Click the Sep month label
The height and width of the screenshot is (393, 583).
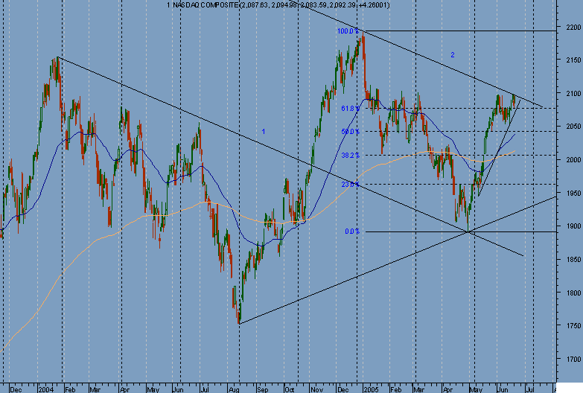(262, 389)
